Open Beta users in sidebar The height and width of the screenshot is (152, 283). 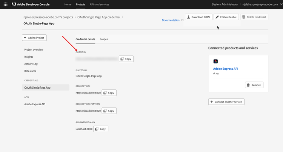(30, 71)
